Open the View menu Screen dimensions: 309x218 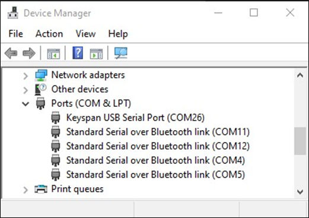[85, 34]
